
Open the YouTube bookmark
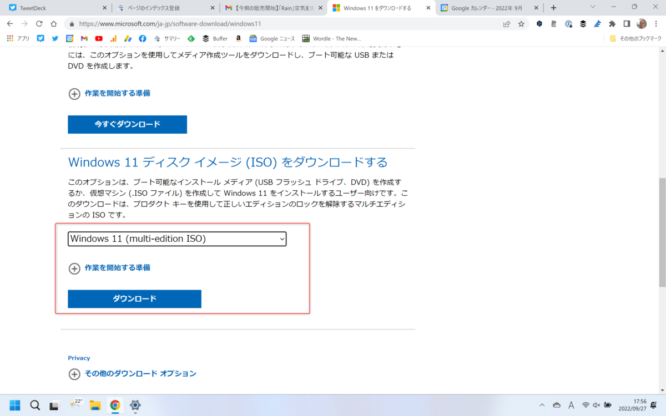coord(99,38)
